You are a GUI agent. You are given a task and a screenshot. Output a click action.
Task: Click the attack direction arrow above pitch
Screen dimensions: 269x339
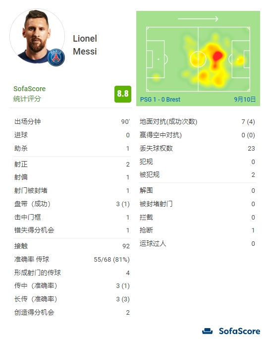coord(198,19)
